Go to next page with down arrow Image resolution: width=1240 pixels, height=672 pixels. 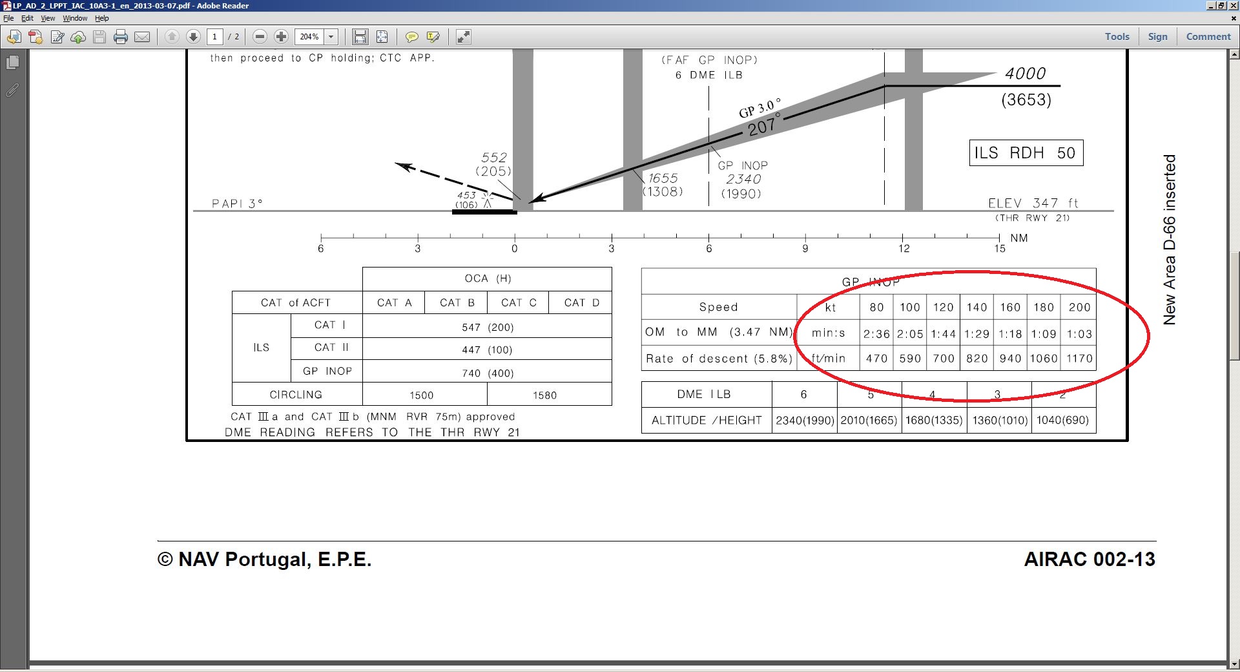[x=193, y=37]
